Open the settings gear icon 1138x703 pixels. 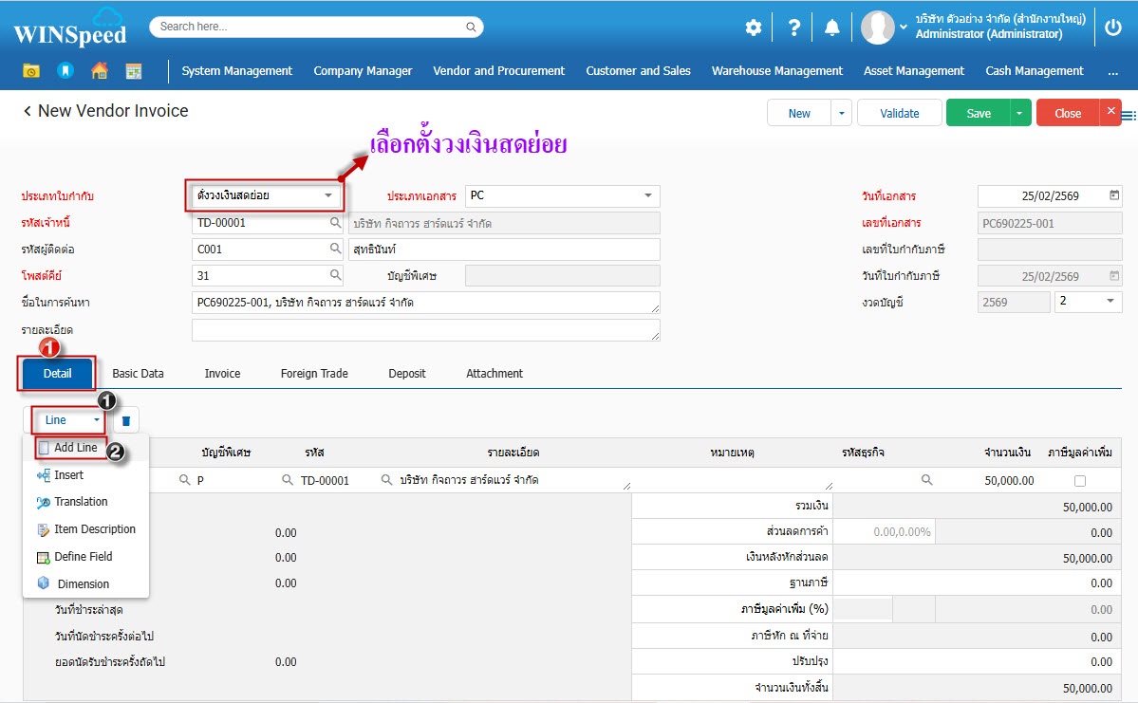click(x=753, y=28)
